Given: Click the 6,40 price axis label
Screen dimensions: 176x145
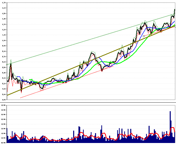Looking at the screenshot, I should (4, 19).
